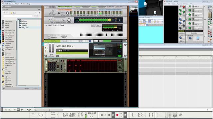This screenshot has width=213, height=119.
Task: Collapse the Hardware Interface device
Action: click(46, 7)
